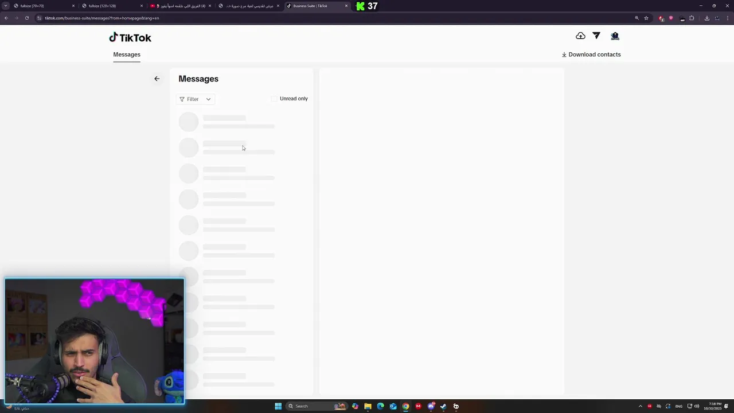Close the Business Suite TikTok tab

pyautogui.click(x=346, y=6)
